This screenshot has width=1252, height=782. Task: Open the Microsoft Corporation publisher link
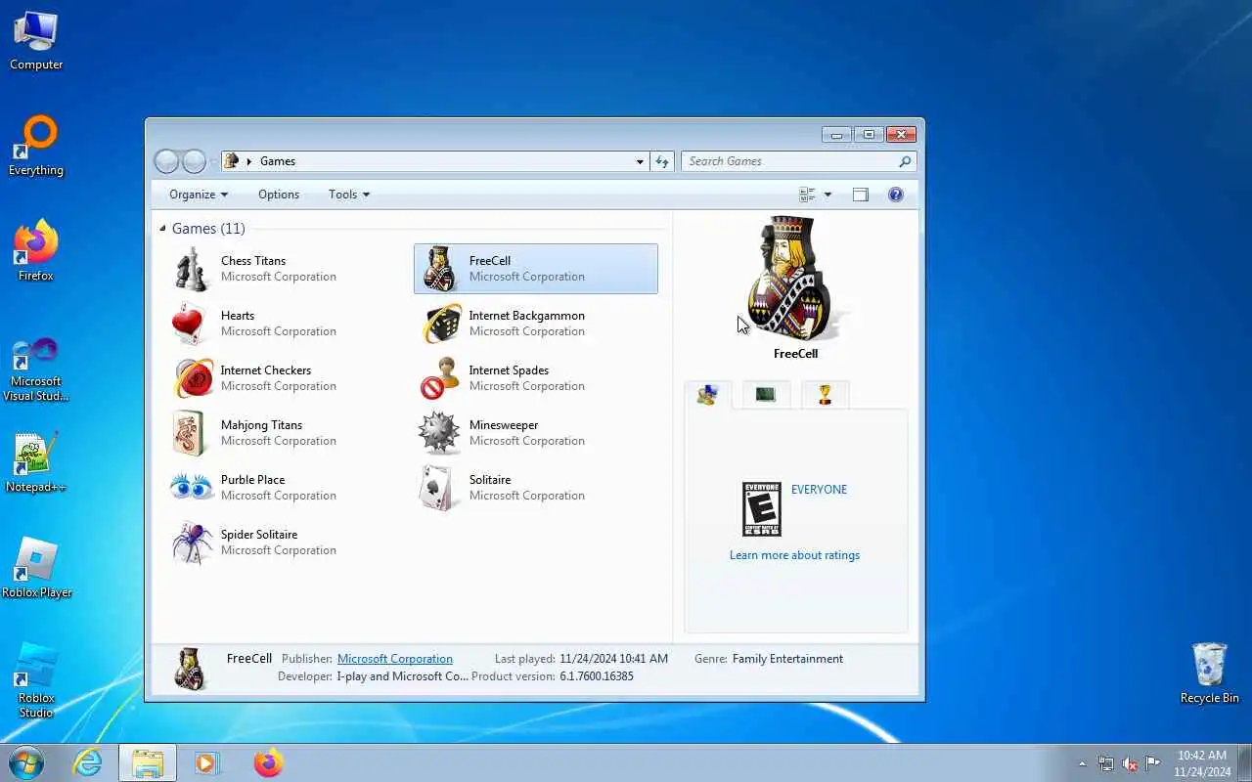pyautogui.click(x=395, y=659)
